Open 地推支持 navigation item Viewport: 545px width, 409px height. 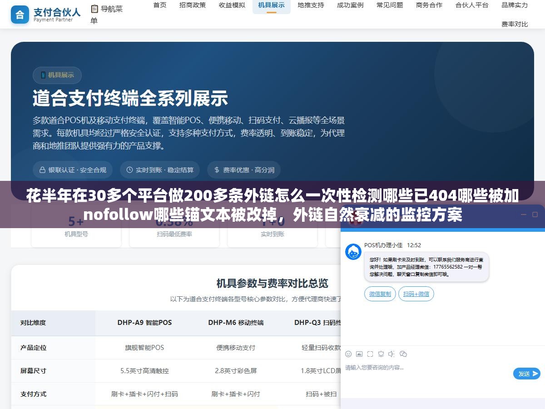[311, 5]
